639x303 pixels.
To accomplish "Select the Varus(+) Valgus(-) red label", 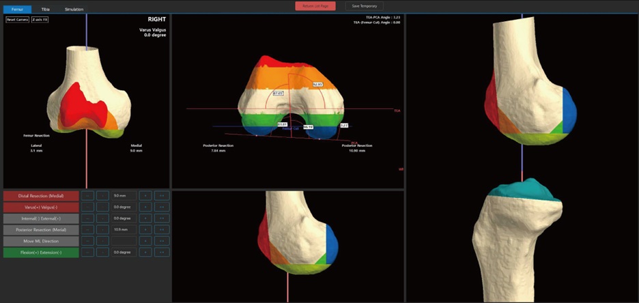I will (41, 207).
